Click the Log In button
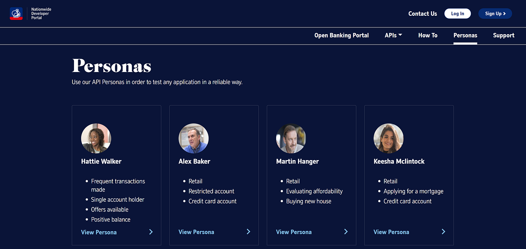This screenshot has height=249, width=526. [x=457, y=13]
